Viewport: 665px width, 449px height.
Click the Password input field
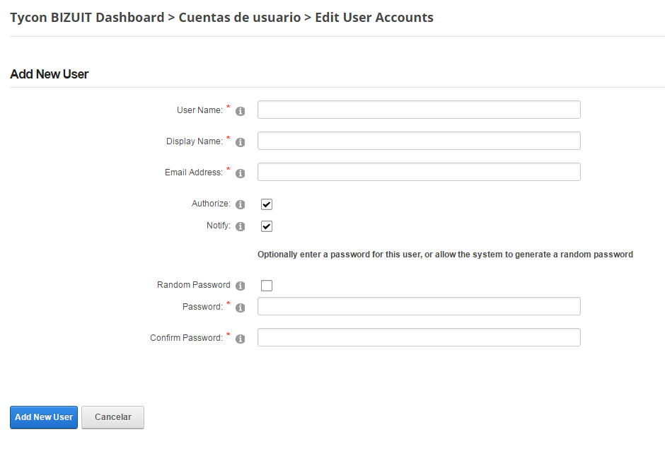point(419,306)
